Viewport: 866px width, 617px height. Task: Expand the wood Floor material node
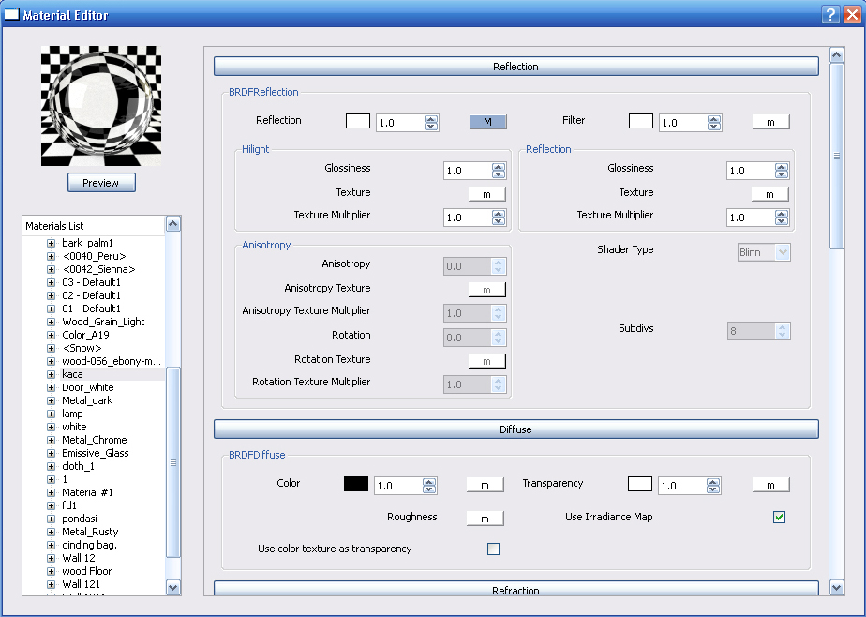[51, 572]
